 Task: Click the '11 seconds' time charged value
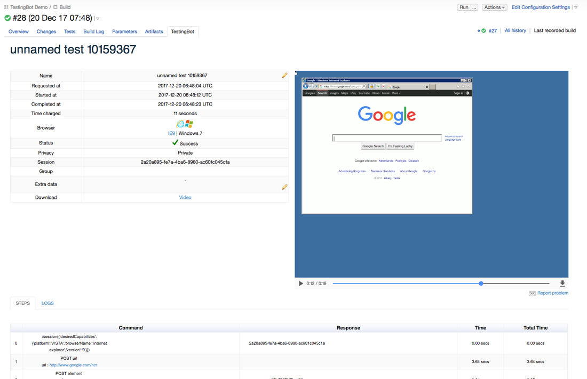[x=185, y=114]
